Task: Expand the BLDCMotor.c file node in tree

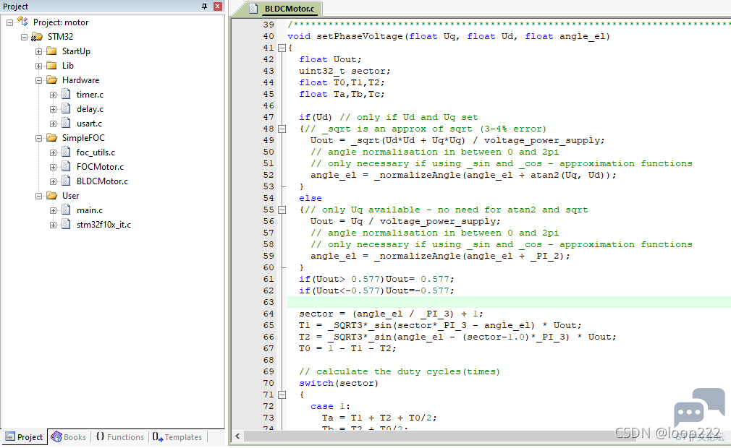Action: click(53, 181)
